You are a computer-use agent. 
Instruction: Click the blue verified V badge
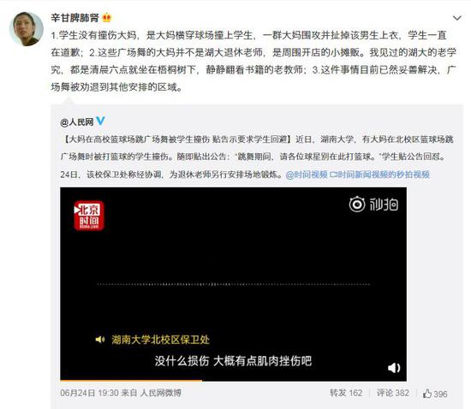pos(100,121)
